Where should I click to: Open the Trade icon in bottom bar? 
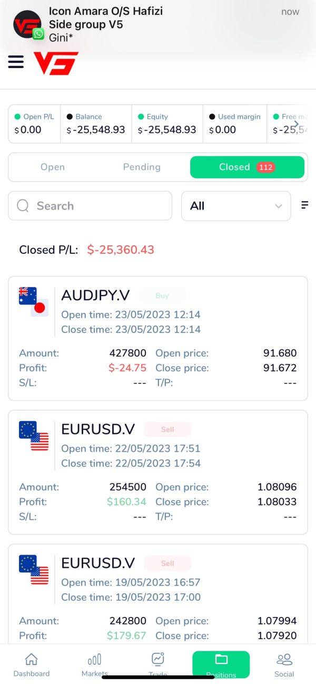click(x=158, y=660)
